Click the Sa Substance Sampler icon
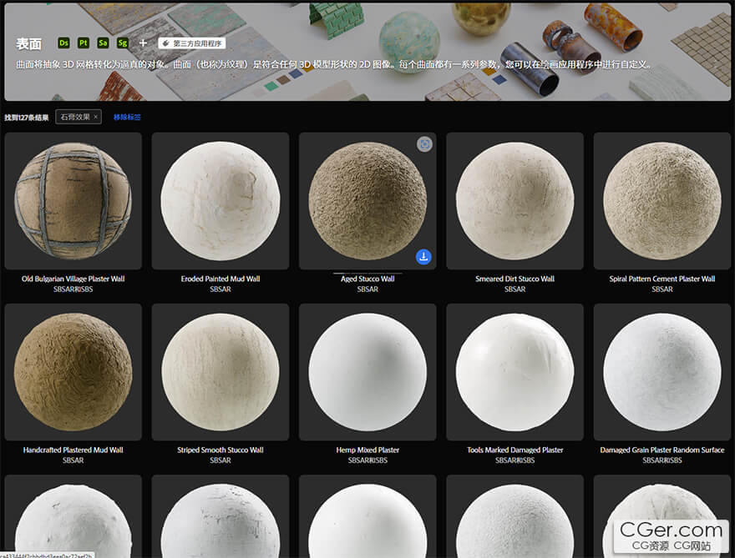Image resolution: width=735 pixels, height=558 pixels. (103, 43)
